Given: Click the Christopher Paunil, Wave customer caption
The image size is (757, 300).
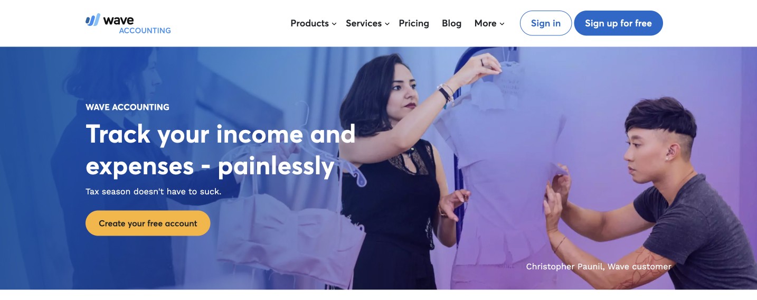Looking at the screenshot, I should coord(599,267).
